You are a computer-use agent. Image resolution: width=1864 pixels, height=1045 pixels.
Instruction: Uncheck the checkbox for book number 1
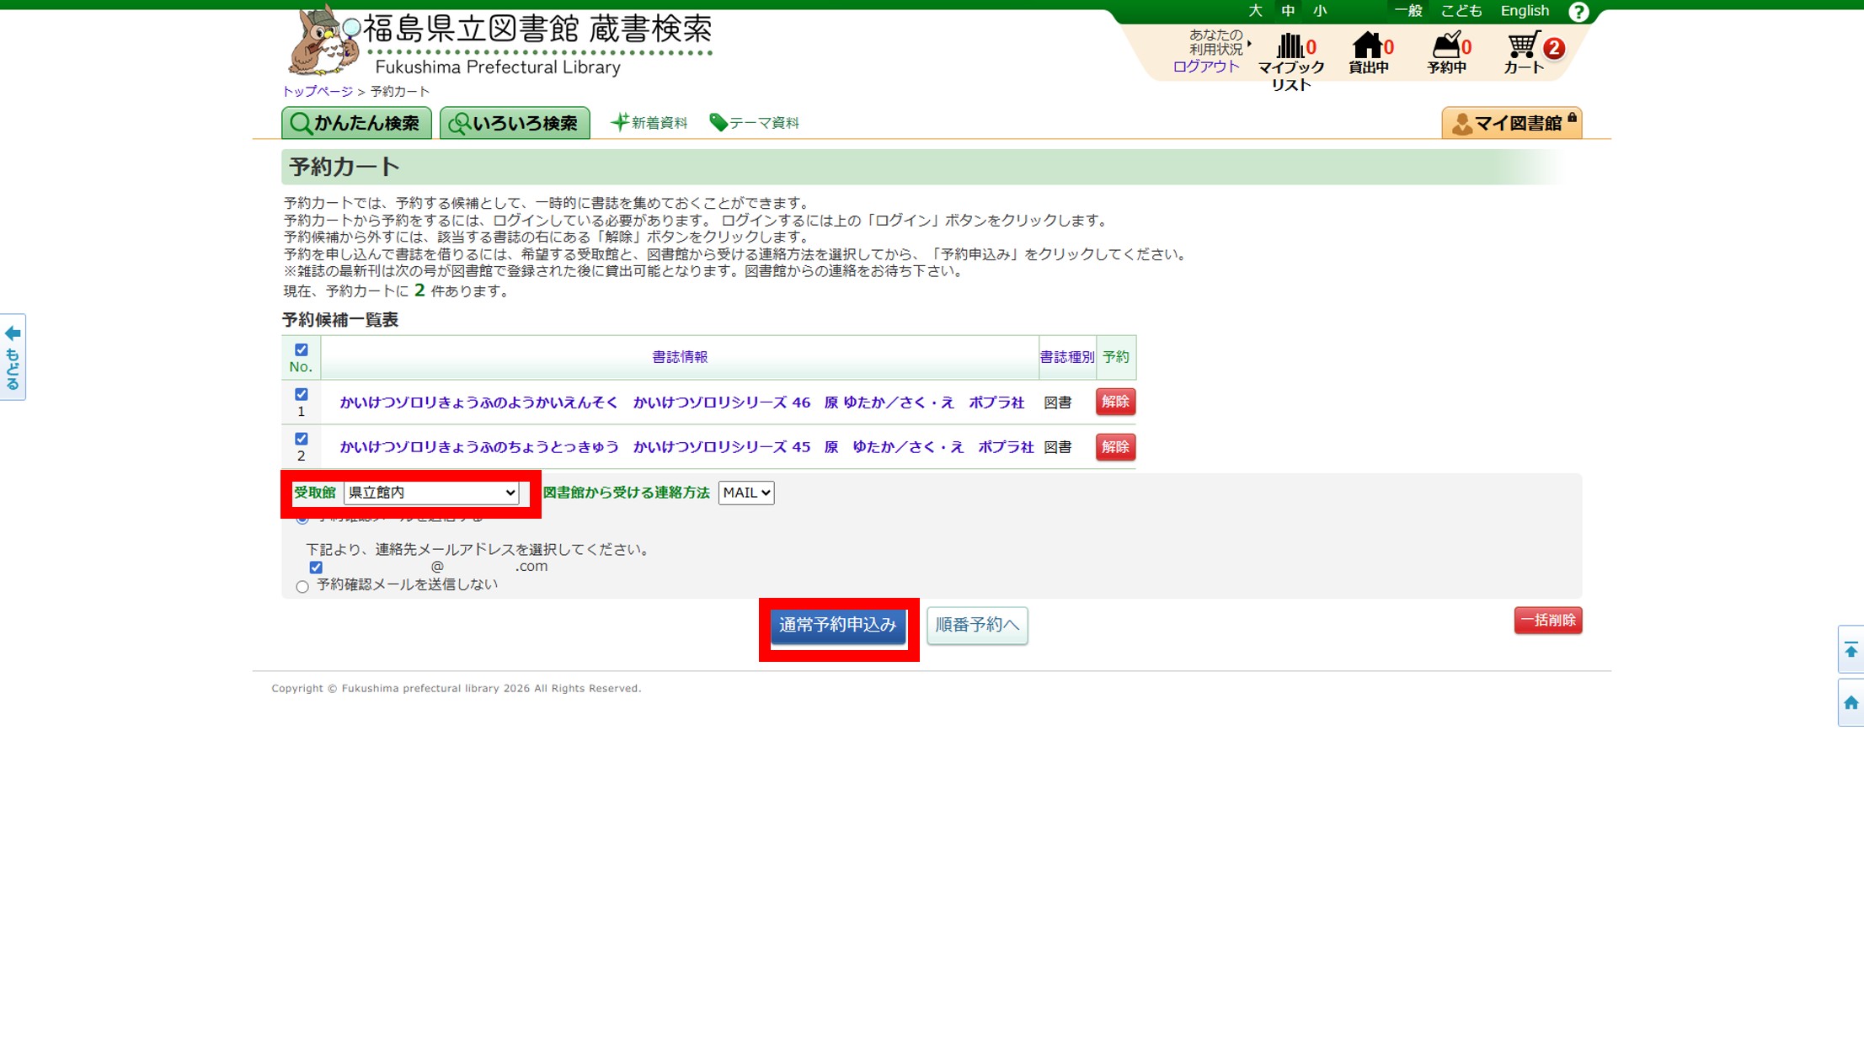tap(302, 394)
